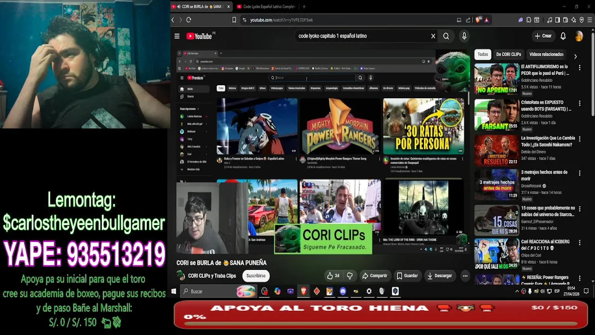Open the YouTube hamburger guide menu
This screenshot has width=595, height=335.
point(177,36)
